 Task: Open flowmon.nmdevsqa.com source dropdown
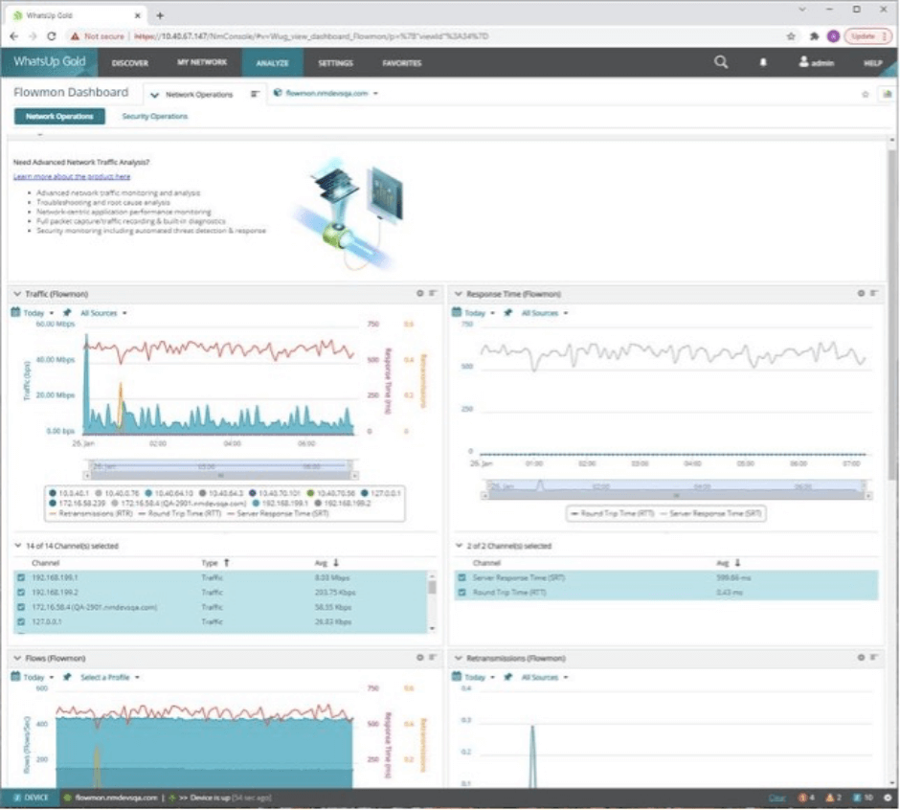click(326, 93)
